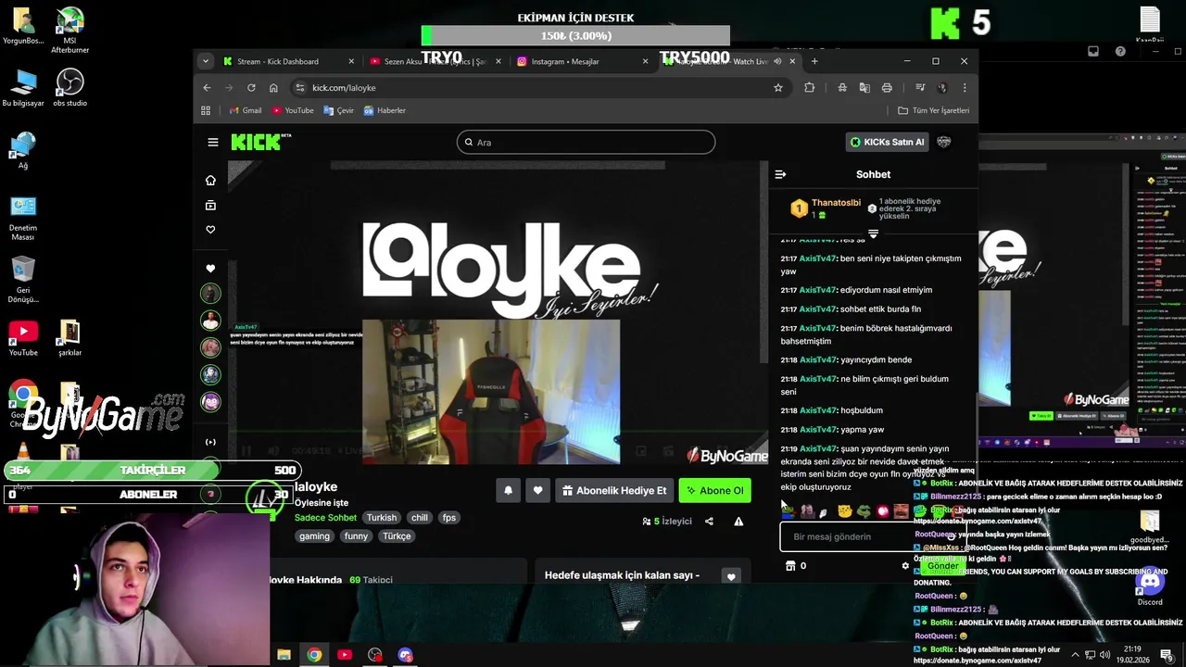Viewport: 1186px width, 667px height.
Task: Go to Home in Kick sidebar
Action: [x=210, y=180]
